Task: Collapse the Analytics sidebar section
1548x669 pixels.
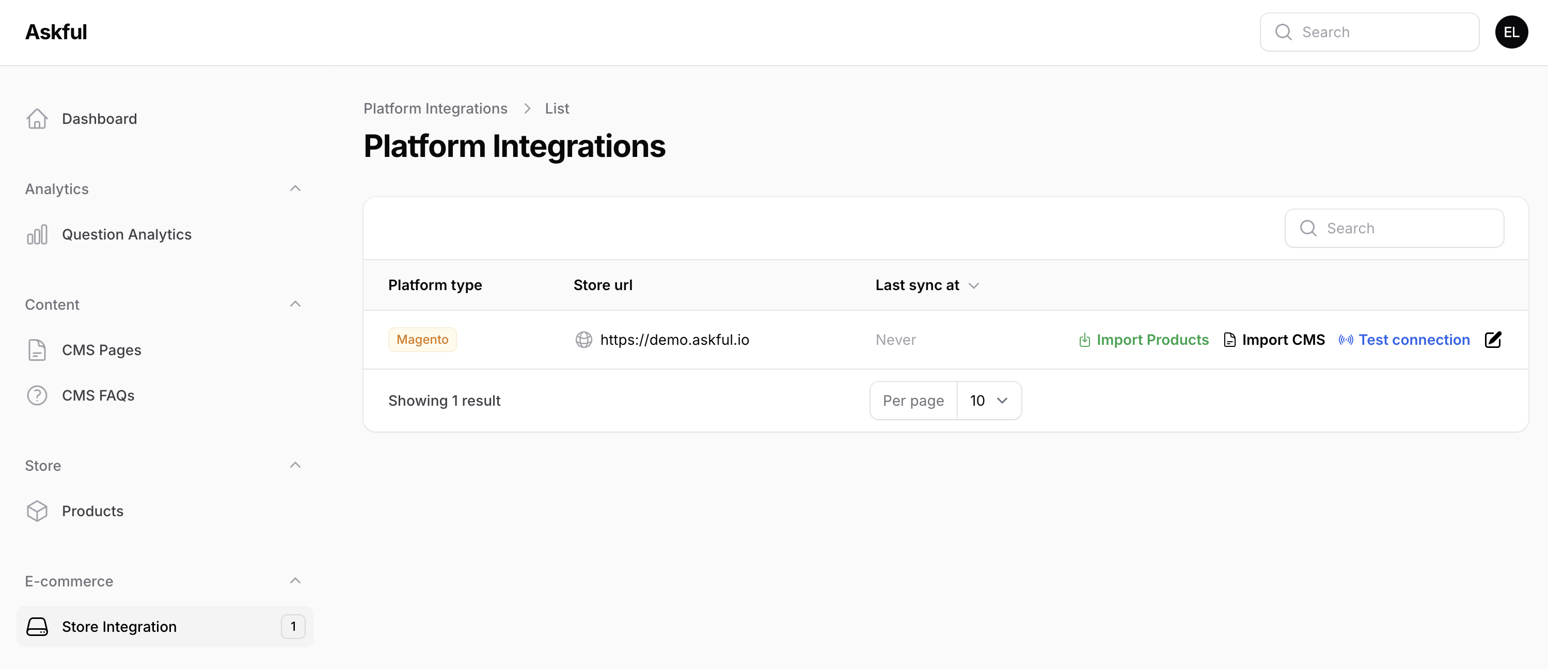Action: [x=295, y=188]
